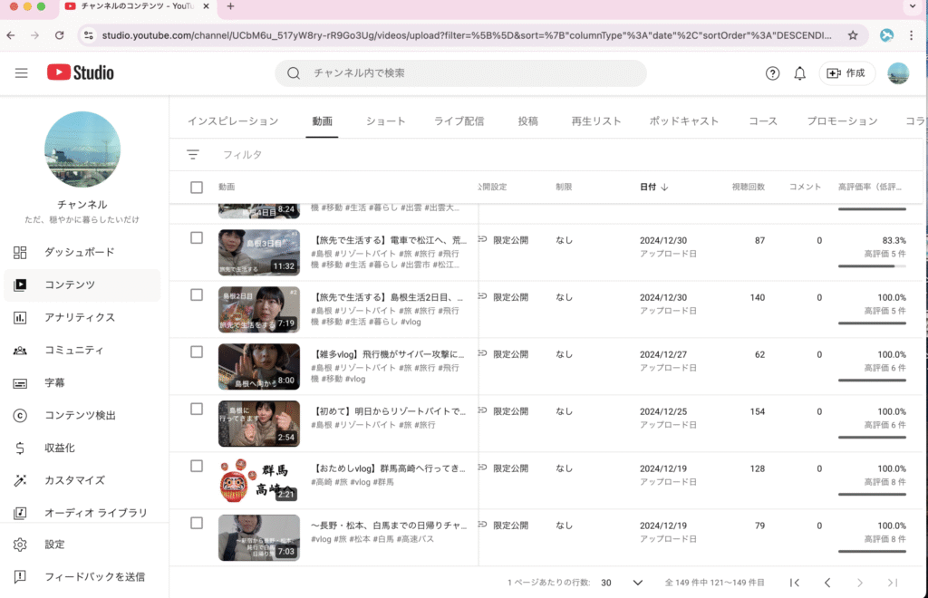Screen dimensions: 928x598
Task: Select the 2:54 duration video checkbox
Action: tap(197, 409)
